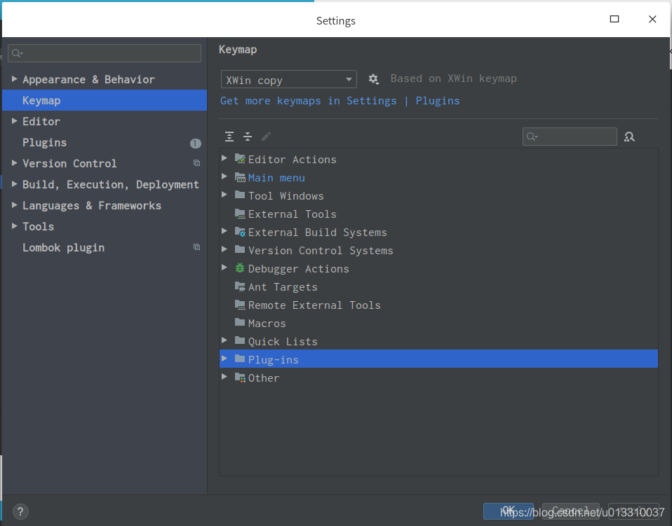Click the search field in the action list

click(x=569, y=137)
